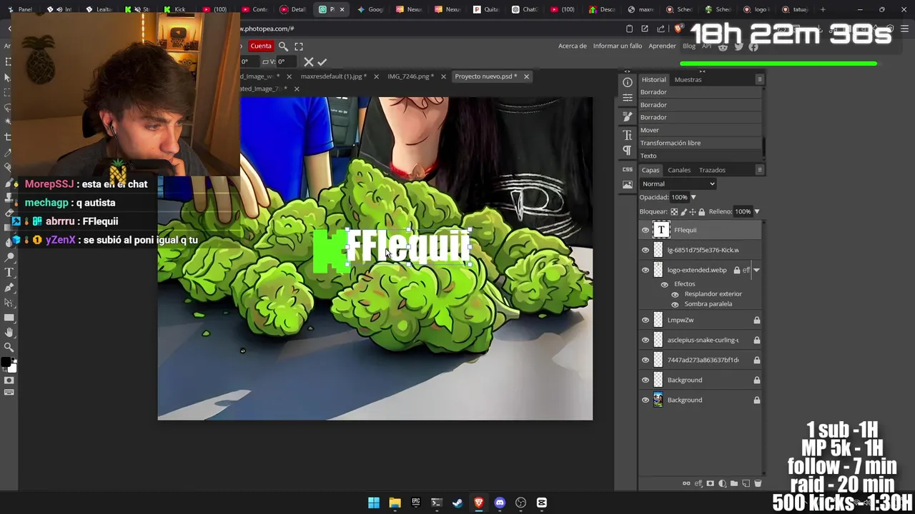Viewport: 915px width, 514px height.
Task: Create a new folder in Layers panel
Action: tap(734, 483)
